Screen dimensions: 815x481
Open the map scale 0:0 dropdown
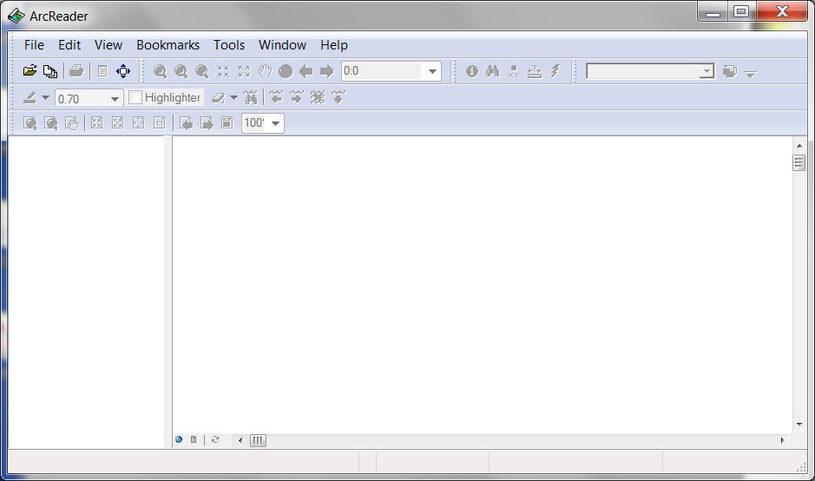(x=432, y=71)
